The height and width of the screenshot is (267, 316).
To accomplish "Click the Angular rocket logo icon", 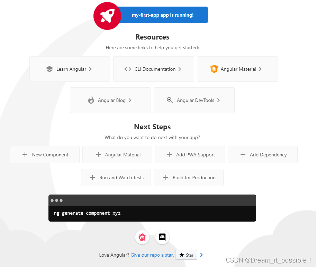I will click(107, 16).
